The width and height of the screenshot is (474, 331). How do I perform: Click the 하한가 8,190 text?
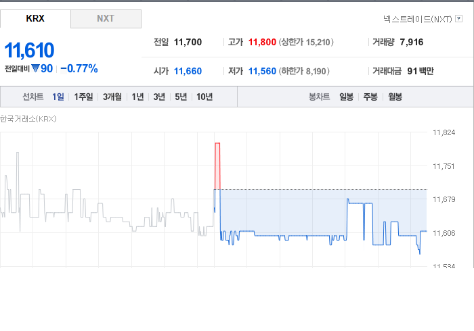pos(304,71)
